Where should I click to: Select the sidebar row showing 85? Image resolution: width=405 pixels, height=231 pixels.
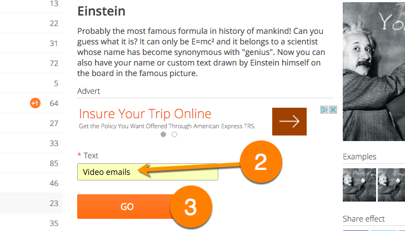click(x=32, y=163)
